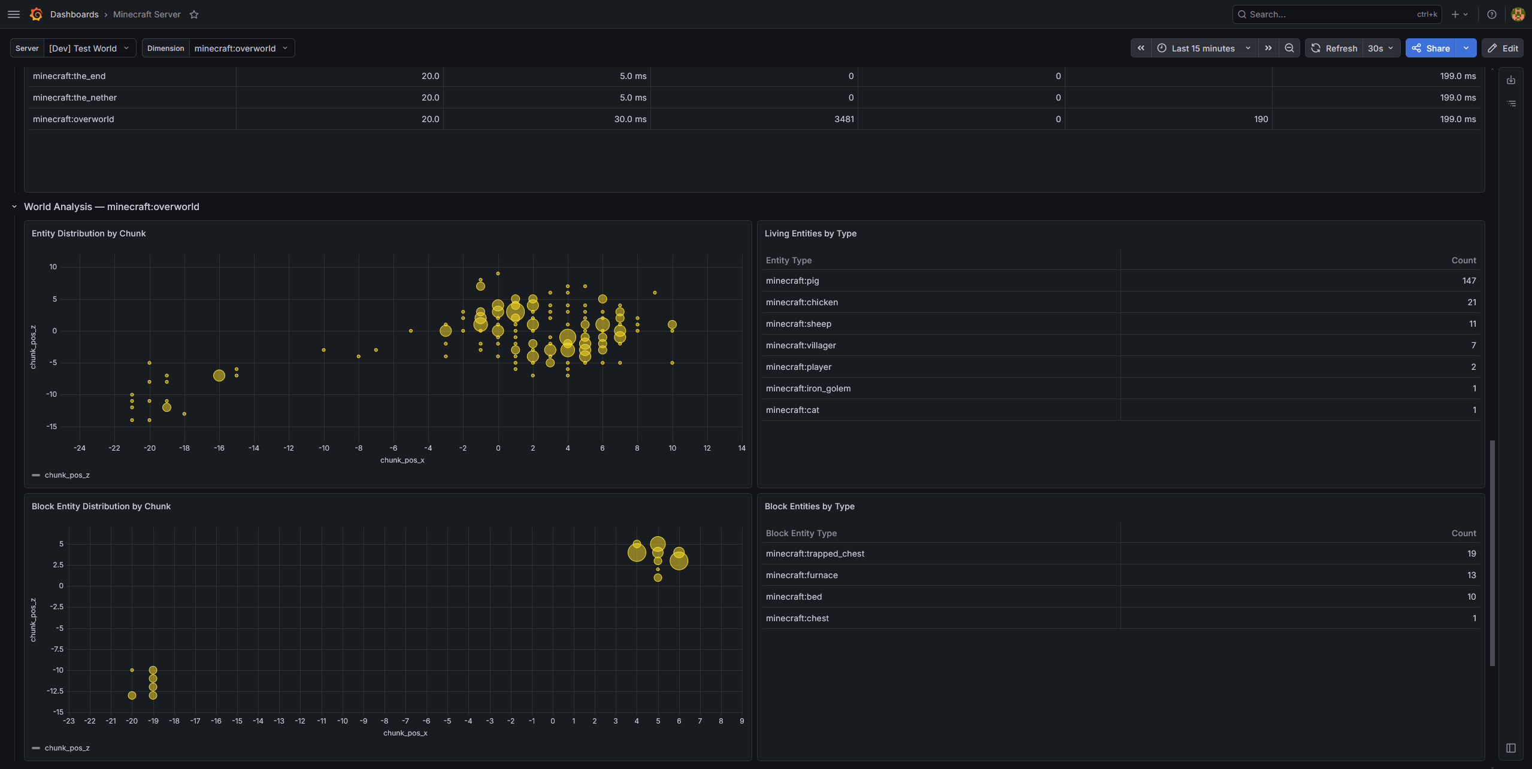Collapse the World Analysis row
1532x769 pixels.
(x=14, y=207)
